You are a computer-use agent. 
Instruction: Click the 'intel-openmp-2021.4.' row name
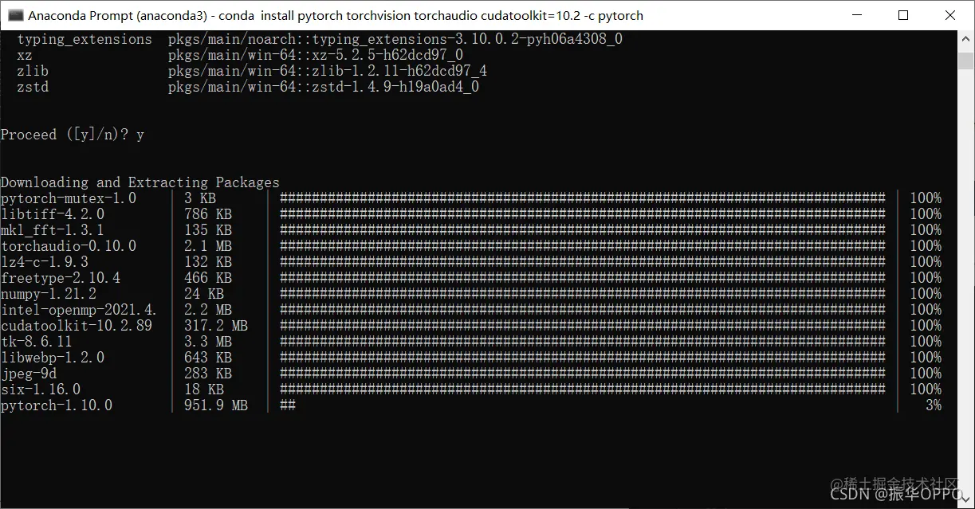tap(79, 310)
